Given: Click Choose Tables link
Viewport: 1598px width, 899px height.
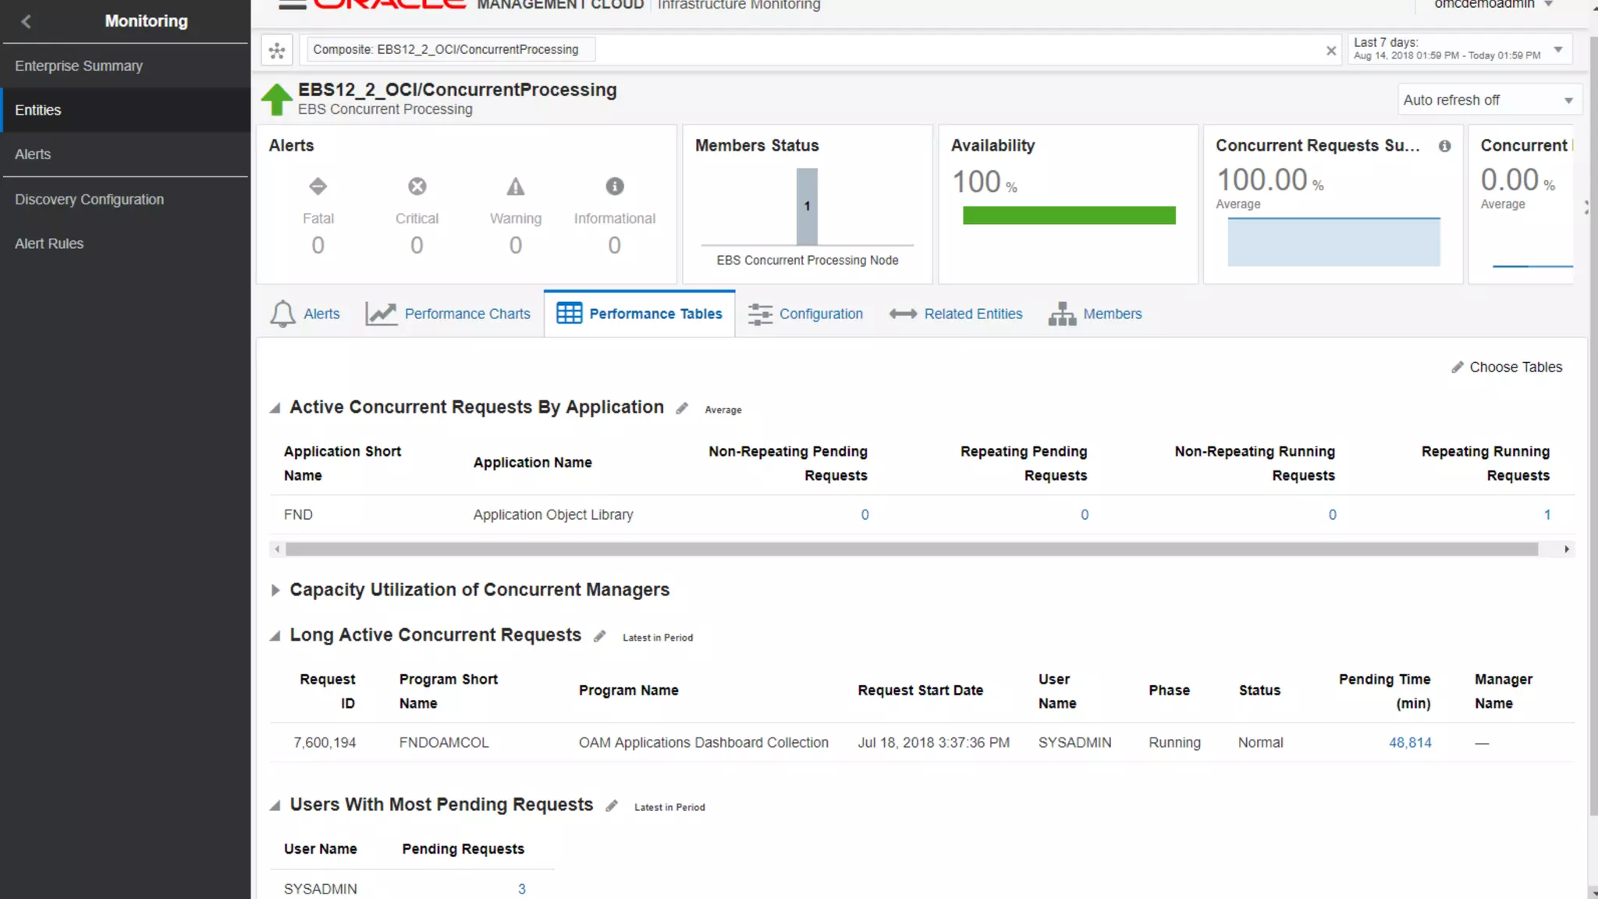Looking at the screenshot, I should (x=1515, y=367).
